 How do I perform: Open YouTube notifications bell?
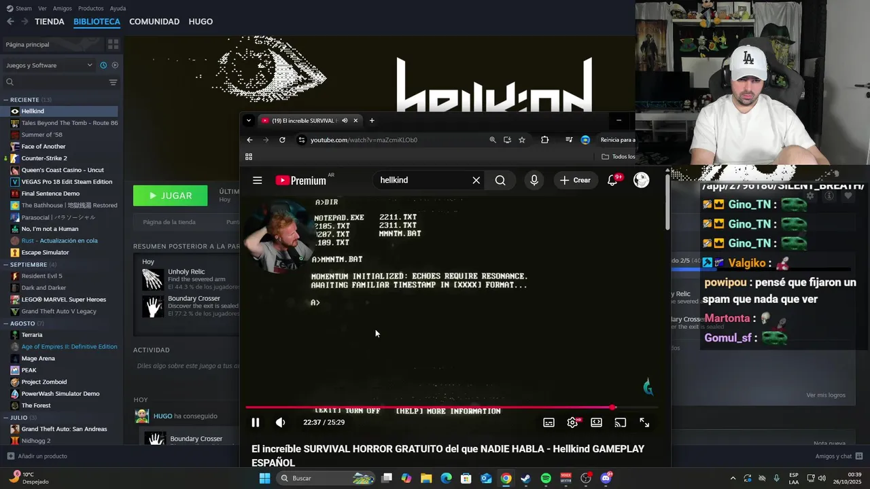(x=612, y=180)
